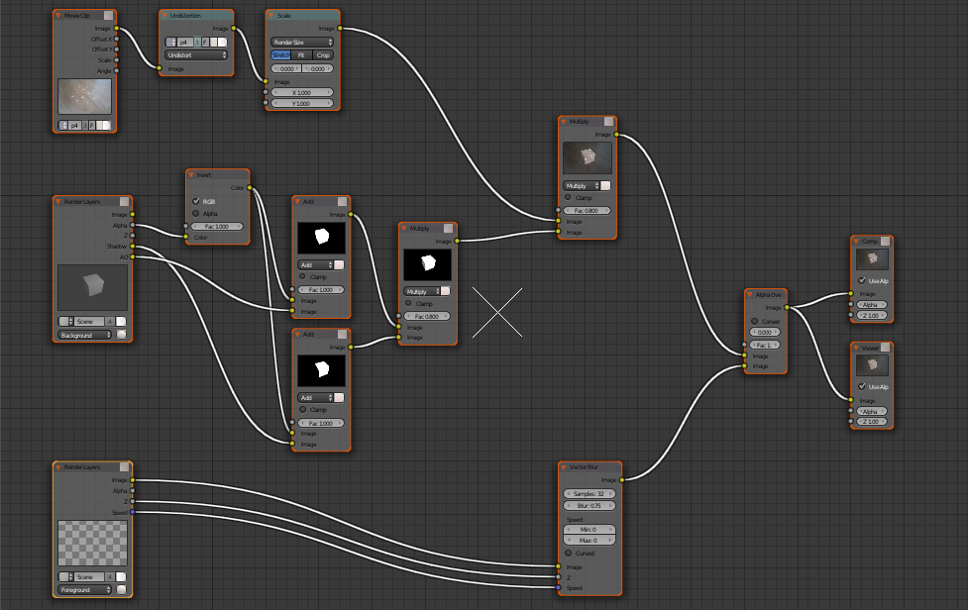Image resolution: width=968 pixels, height=610 pixels.
Task: Uncheck RGB in the Invert node
Action: point(196,201)
